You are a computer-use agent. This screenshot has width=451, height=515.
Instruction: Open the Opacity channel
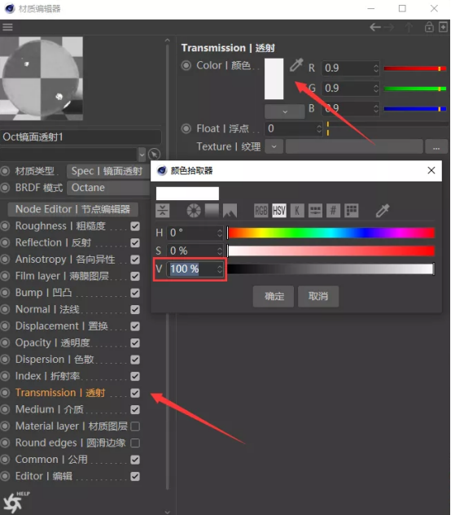click(x=52, y=343)
